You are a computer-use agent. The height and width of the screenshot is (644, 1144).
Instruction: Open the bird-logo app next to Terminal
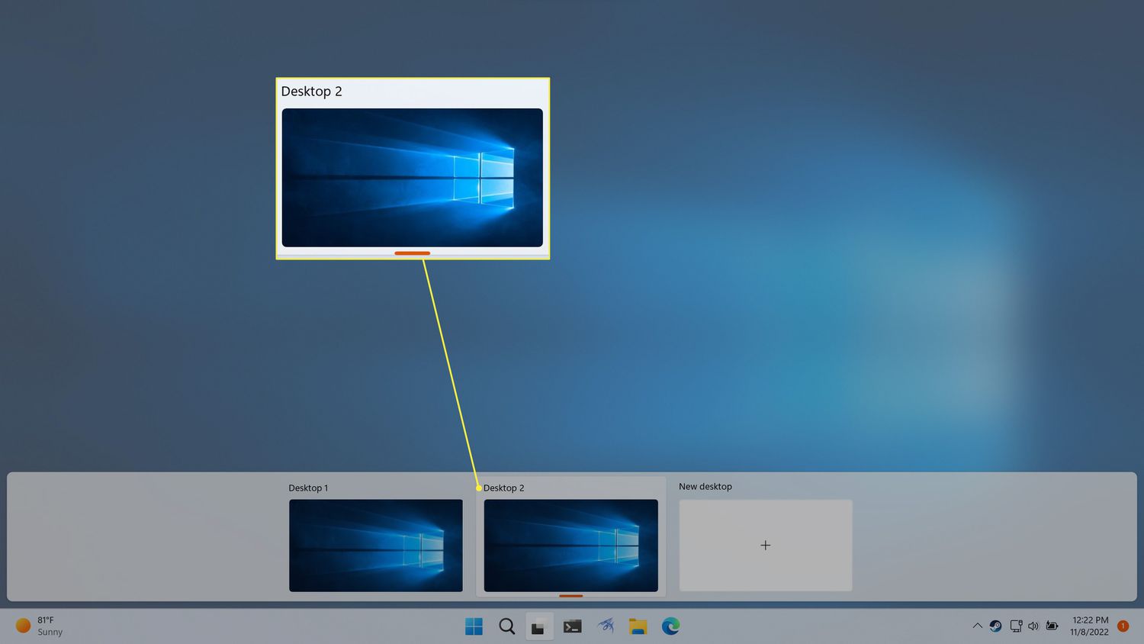coord(606,626)
